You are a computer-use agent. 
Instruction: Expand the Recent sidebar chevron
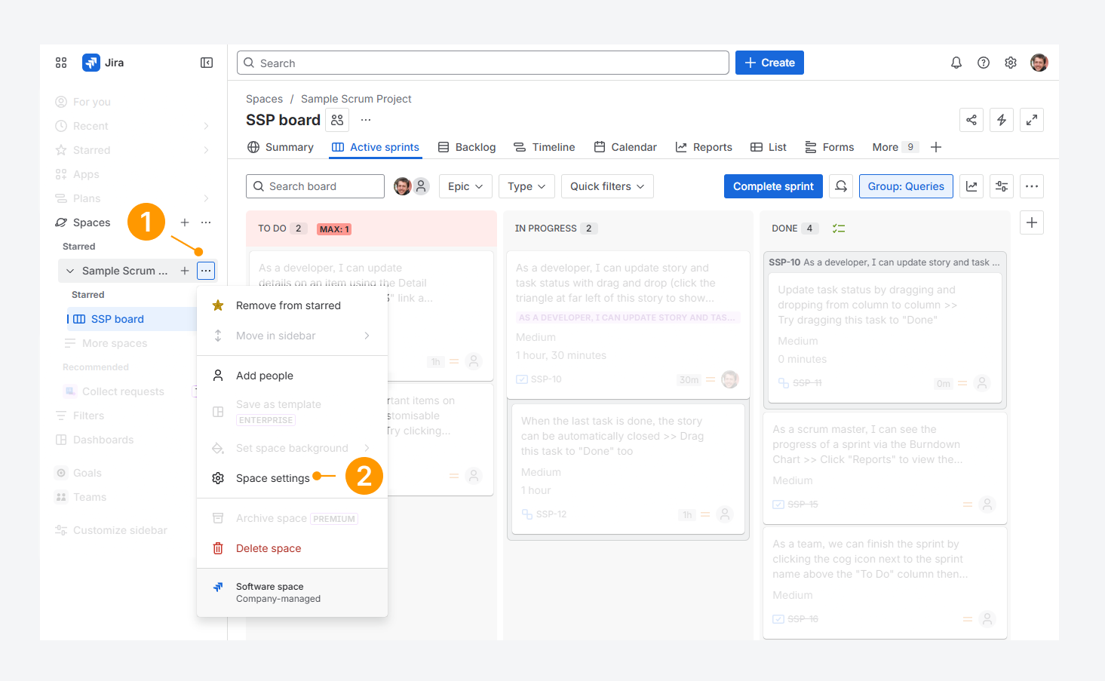pyautogui.click(x=206, y=126)
